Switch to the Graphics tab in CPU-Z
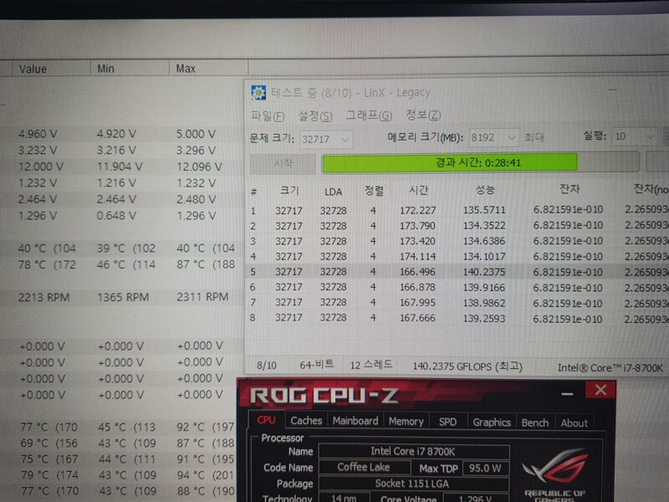The image size is (669, 502). click(492, 423)
